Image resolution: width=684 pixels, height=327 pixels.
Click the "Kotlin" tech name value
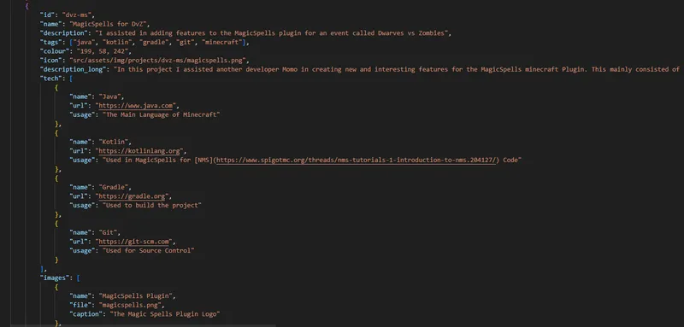(x=114, y=142)
